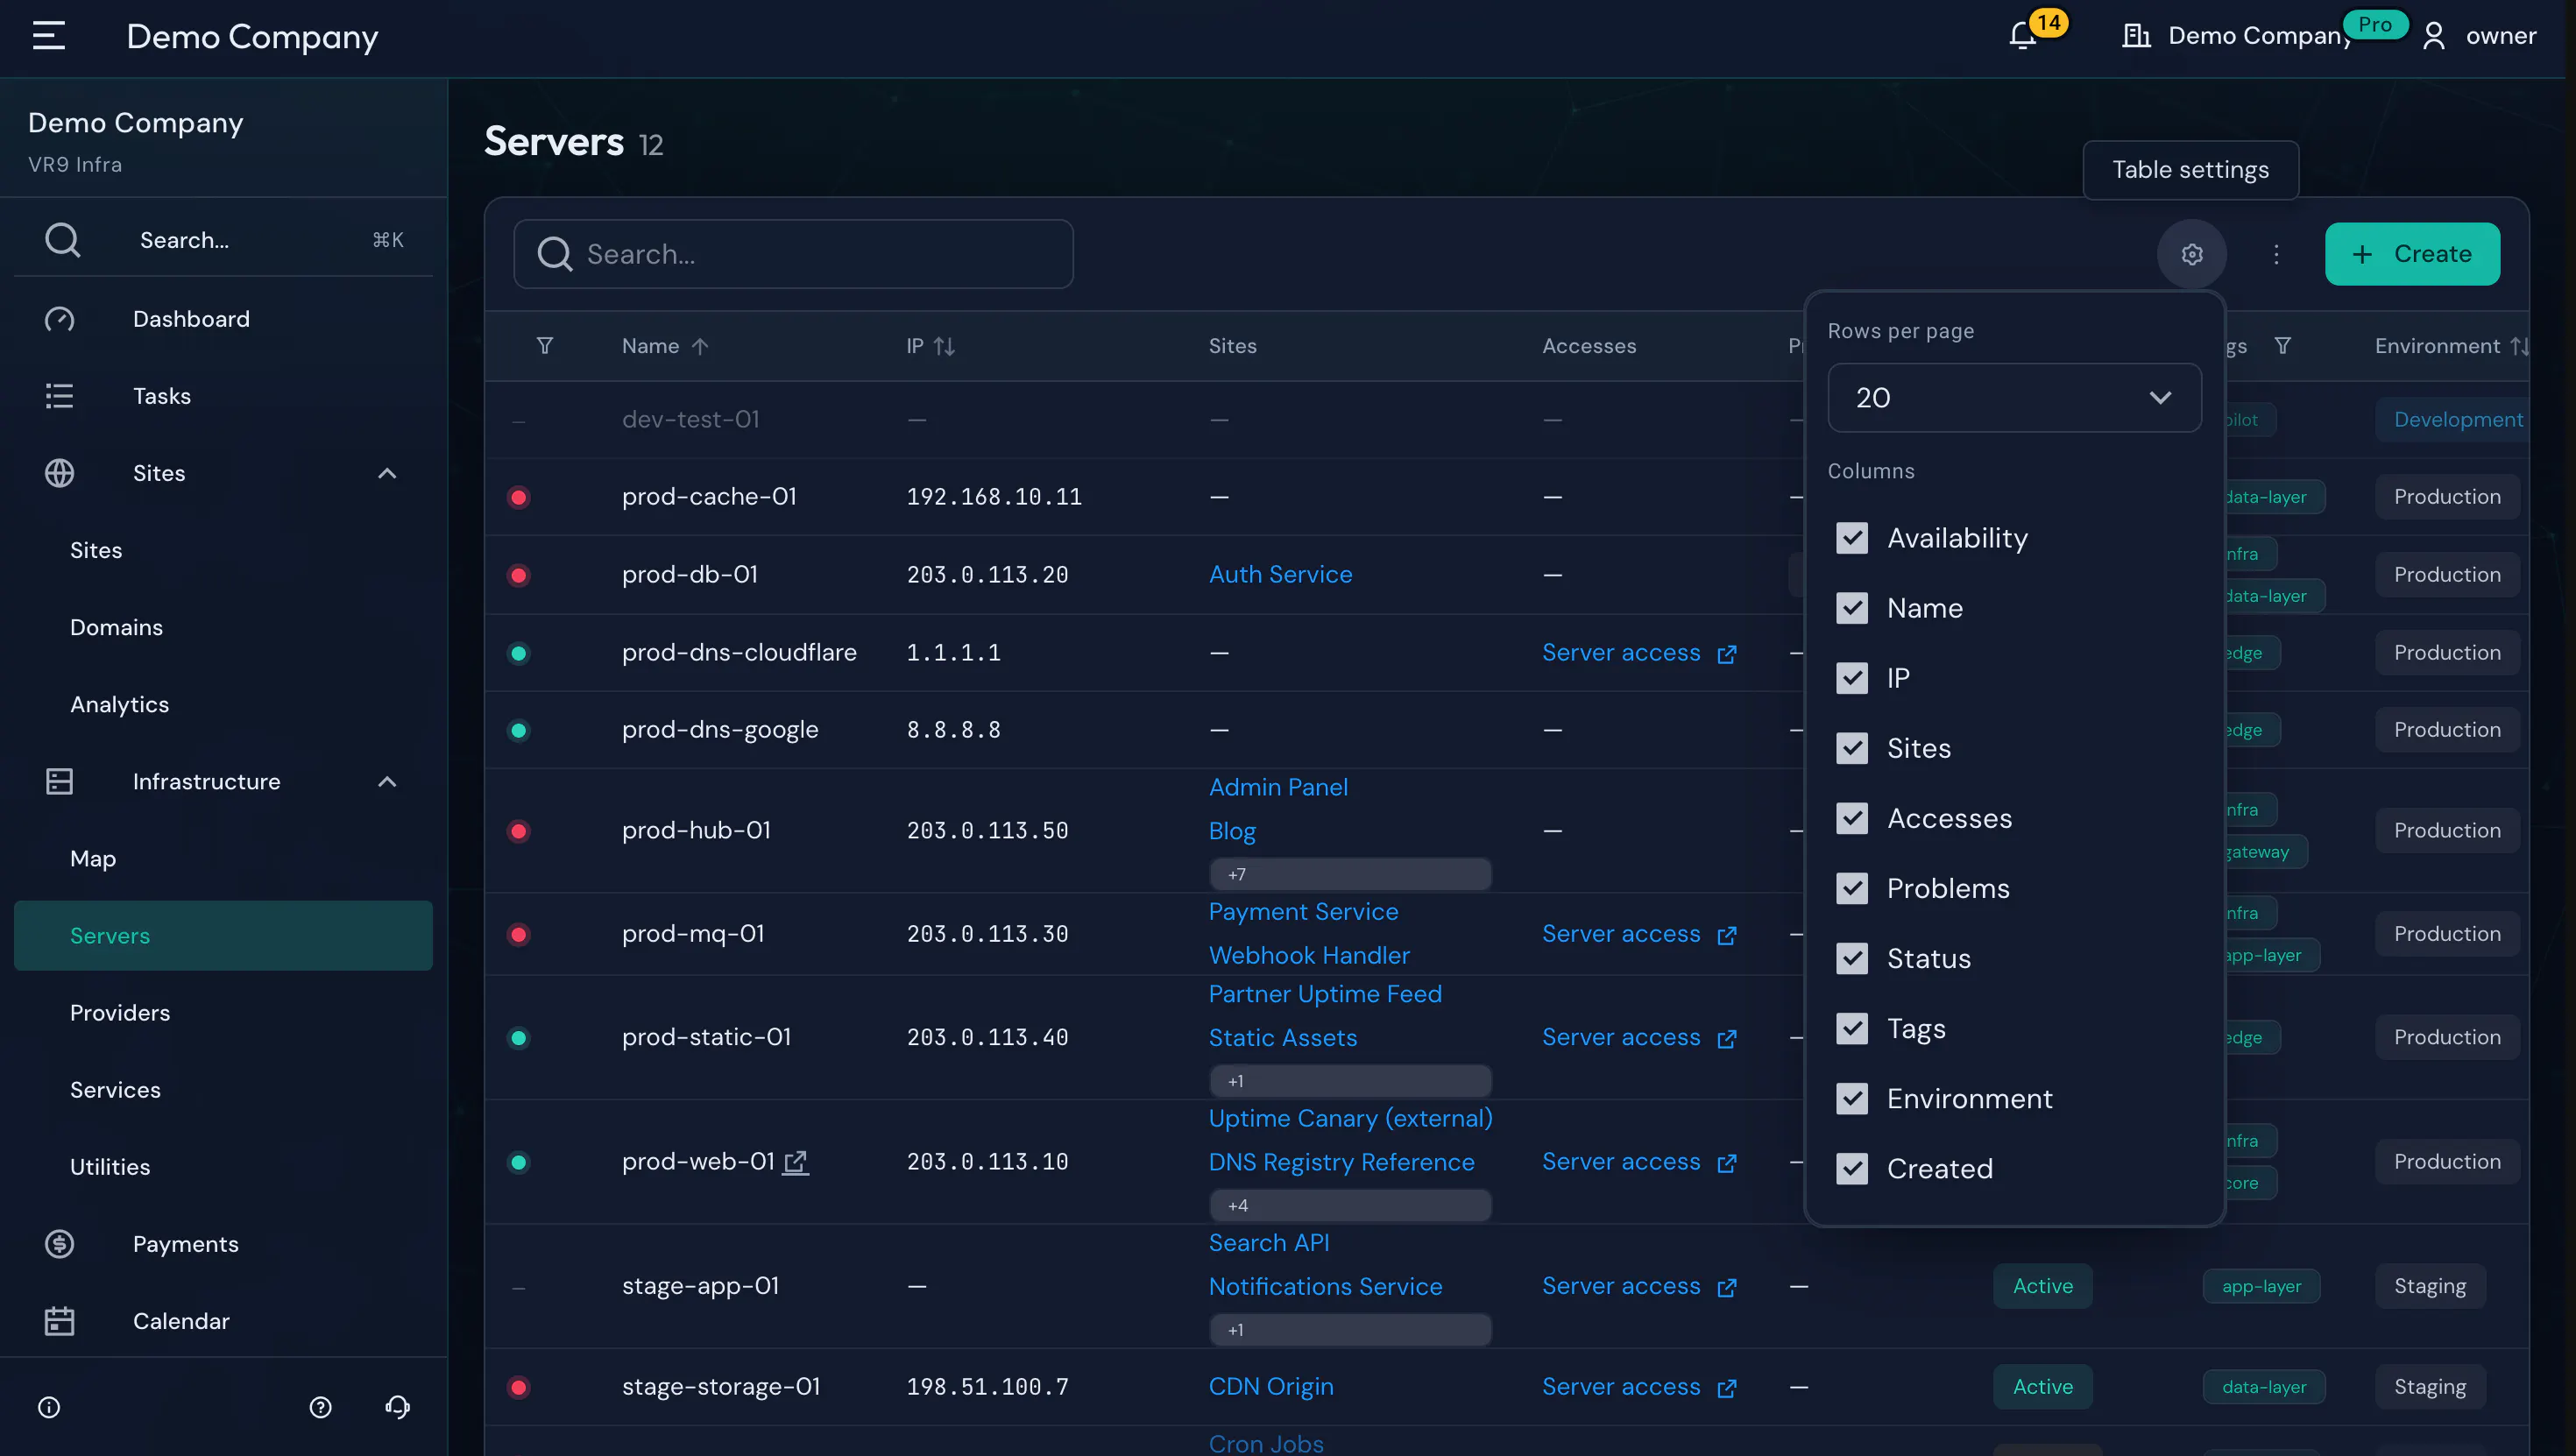Image resolution: width=2576 pixels, height=1456 pixels.
Task: Open the Rows per page dropdown
Action: point(2014,398)
